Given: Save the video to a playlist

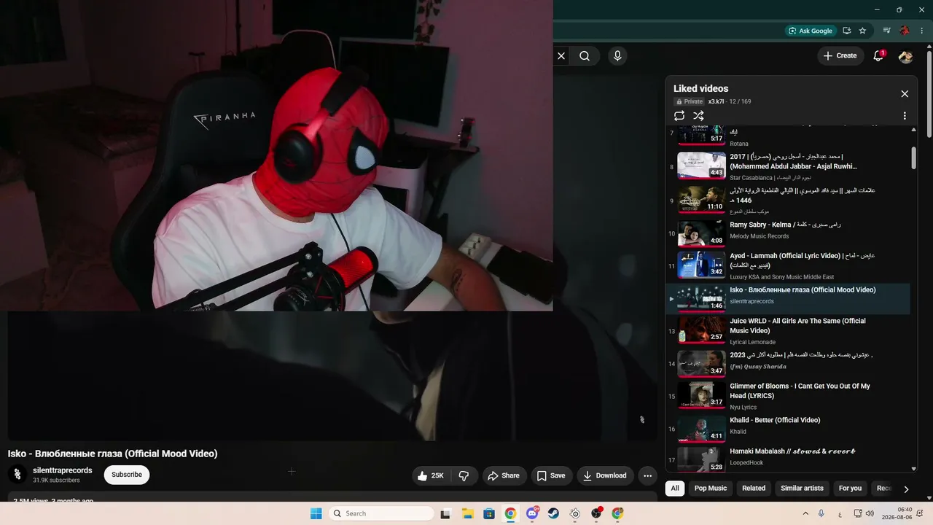Looking at the screenshot, I should point(551,475).
